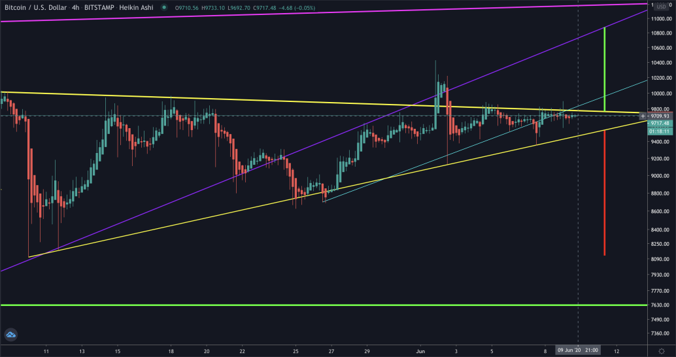676x357 pixels.
Task: Click 7490.00 on the price axis
Action: pos(660,320)
